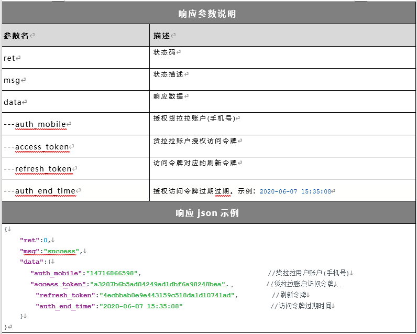The height and width of the screenshot is (334, 417).
Task: Click the 访问令牌对应的刷新令牌 description
Action: click(195, 163)
